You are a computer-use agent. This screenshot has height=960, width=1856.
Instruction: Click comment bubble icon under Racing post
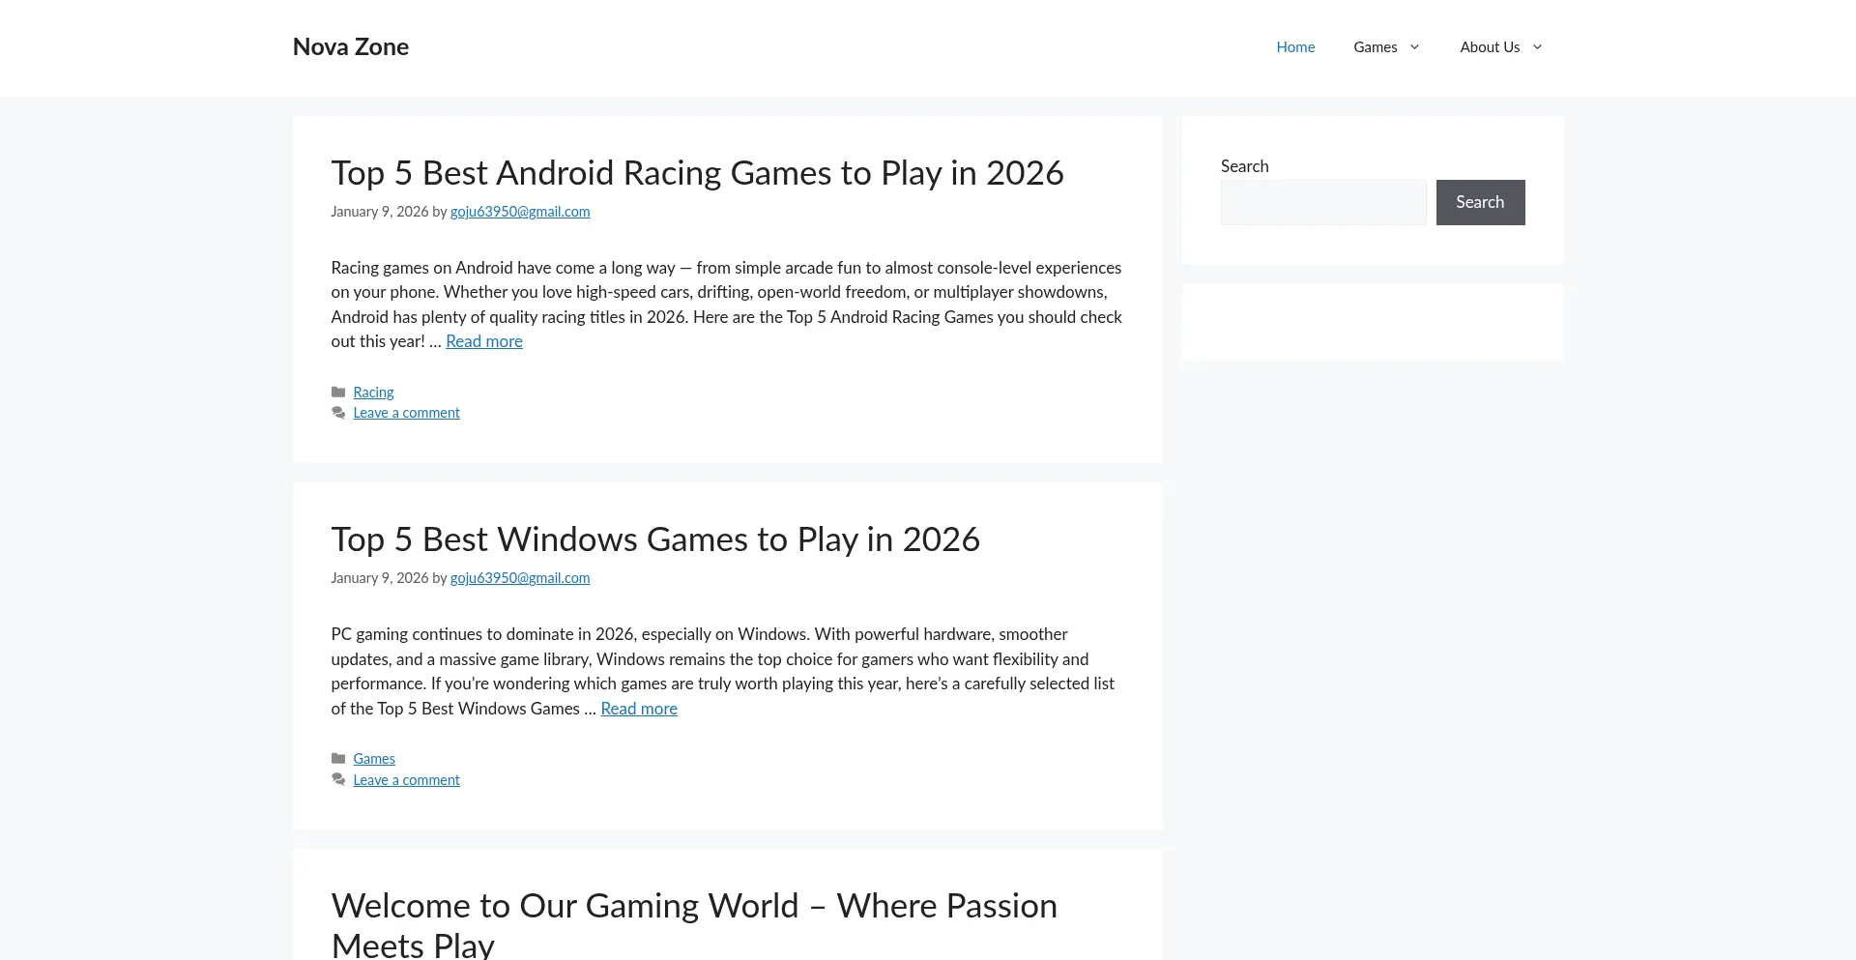[338, 413]
